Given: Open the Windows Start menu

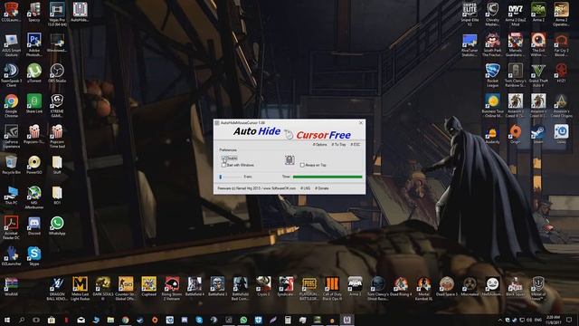Looking at the screenshot, I should pyautogui.click(x=7, y=320).
